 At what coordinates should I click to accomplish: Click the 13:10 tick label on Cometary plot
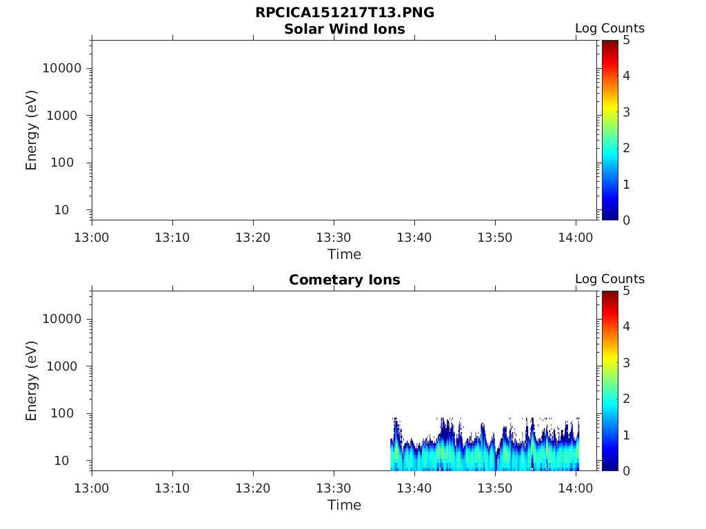(x=172, y=488)
